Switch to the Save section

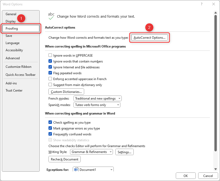click(9, 36)
